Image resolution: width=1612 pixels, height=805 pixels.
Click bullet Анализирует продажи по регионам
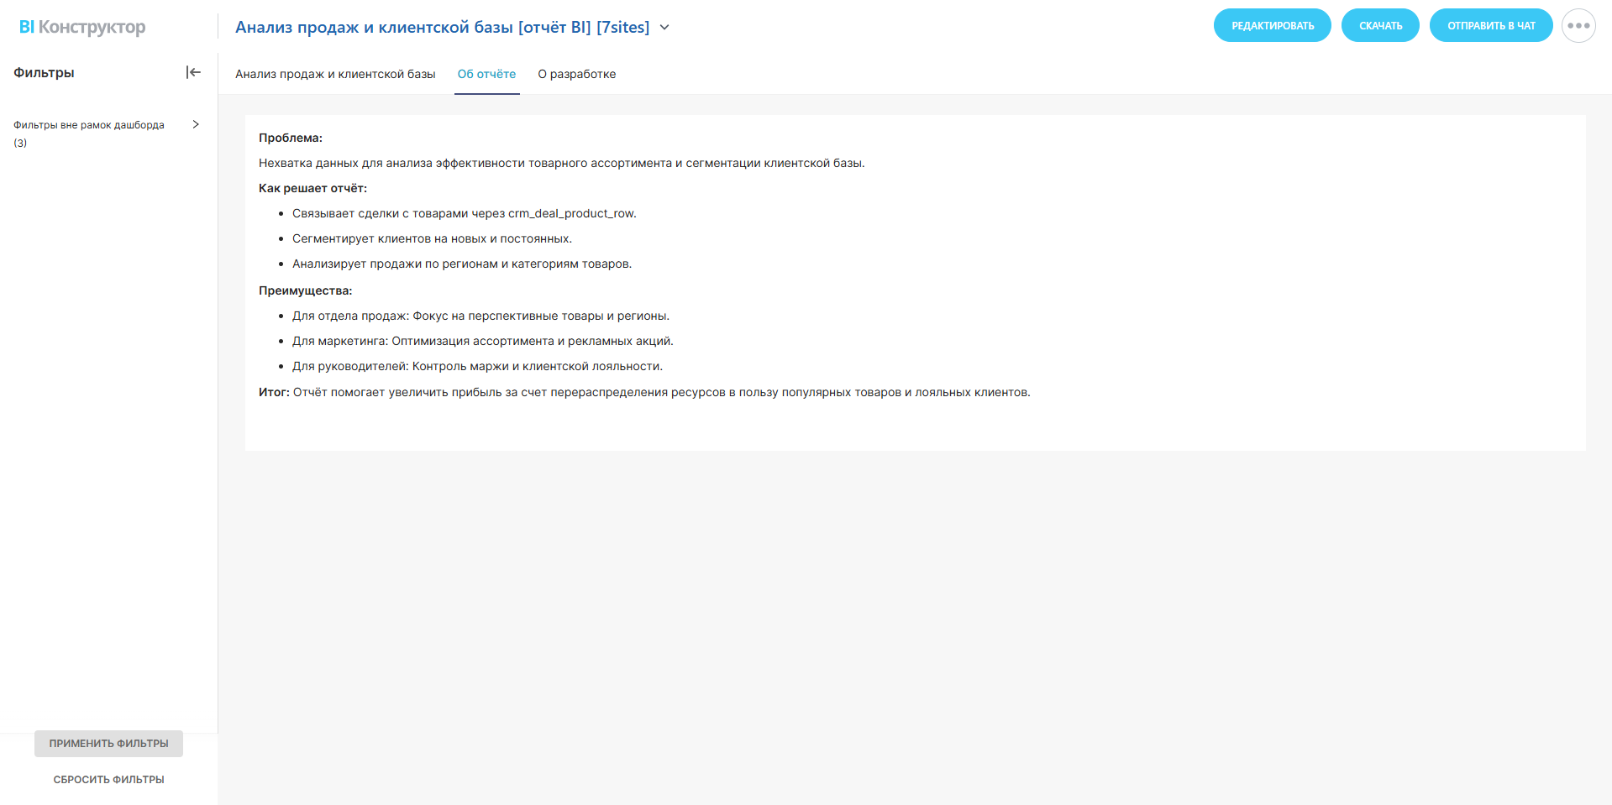point(462,264)
